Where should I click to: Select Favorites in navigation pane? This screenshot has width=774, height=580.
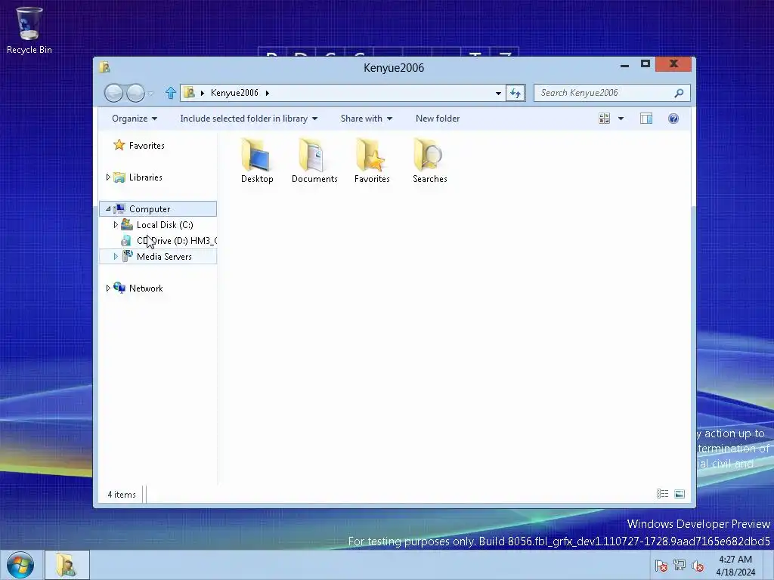147,146
